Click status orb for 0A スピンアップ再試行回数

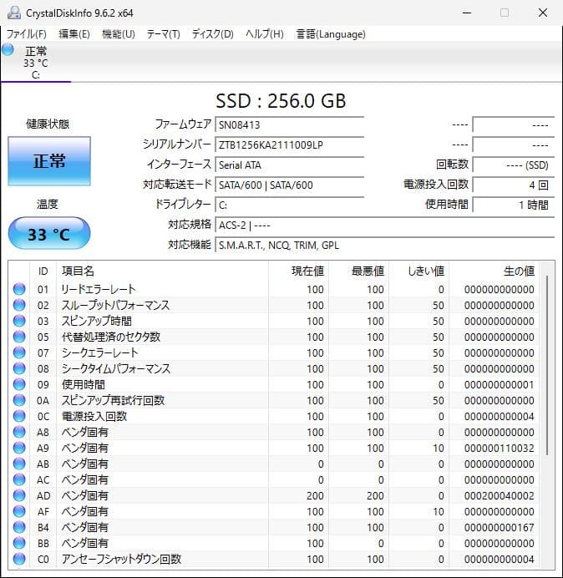click(x=19, y=400)
